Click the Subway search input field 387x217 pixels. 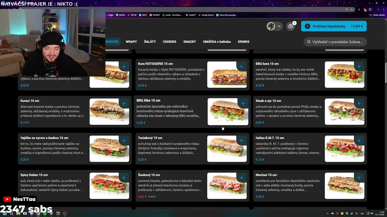click(335, 42)
